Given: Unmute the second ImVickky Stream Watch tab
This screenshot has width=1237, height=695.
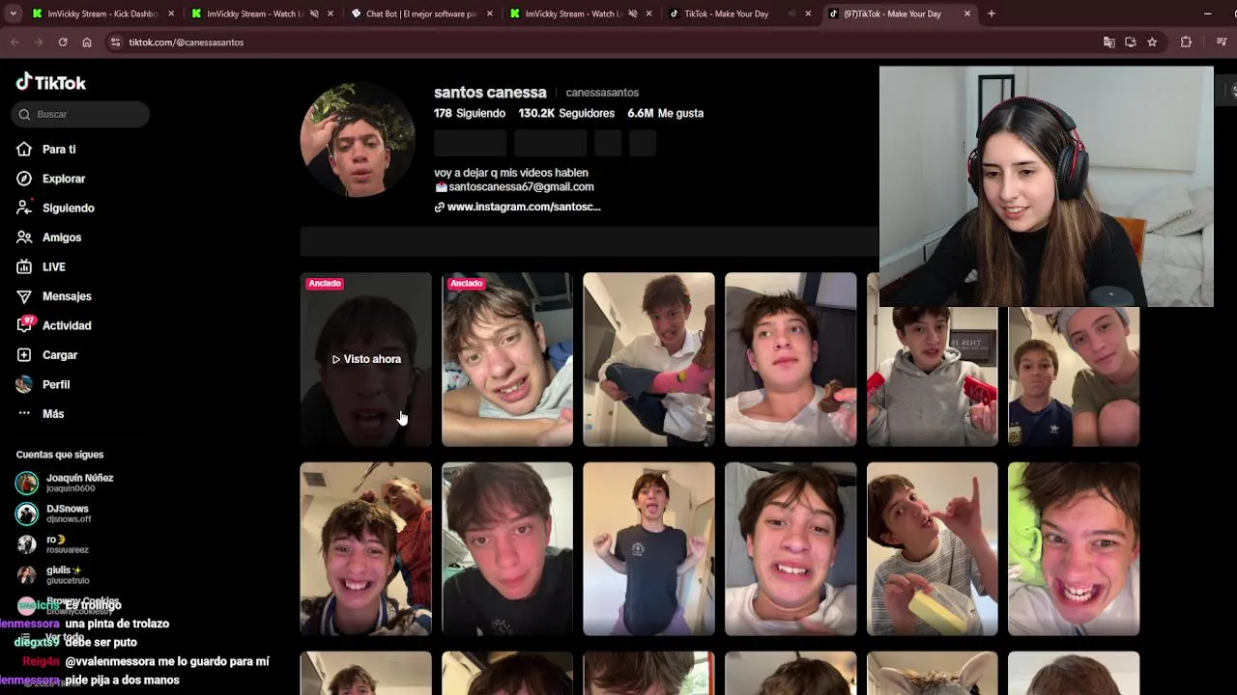Looking at the screenshot, I should 633,14.
